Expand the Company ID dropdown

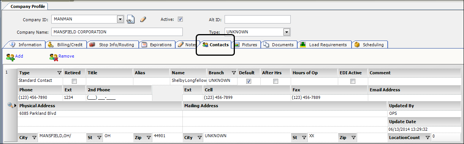point(120,19)
